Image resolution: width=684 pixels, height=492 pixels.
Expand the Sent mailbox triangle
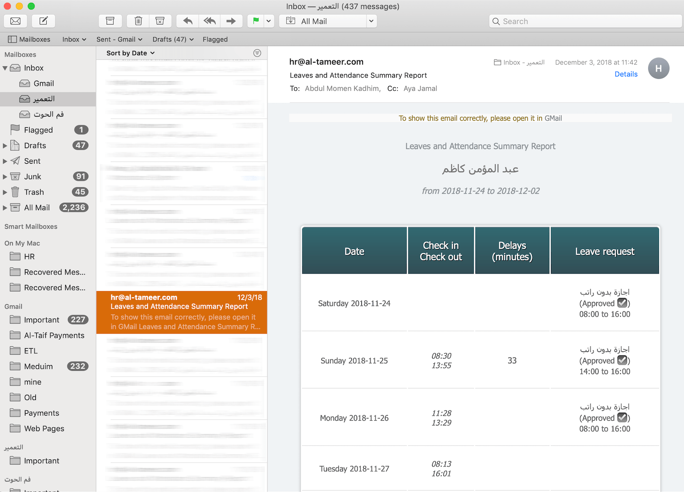coord(5,161)
